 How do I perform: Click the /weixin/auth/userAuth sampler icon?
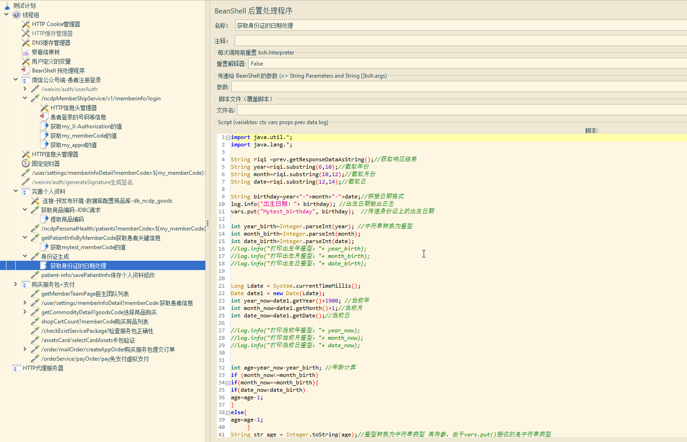pyautogui.click(x=35, y=89)
